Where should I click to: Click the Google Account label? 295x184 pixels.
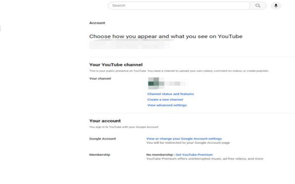click(x=103, y=139)
